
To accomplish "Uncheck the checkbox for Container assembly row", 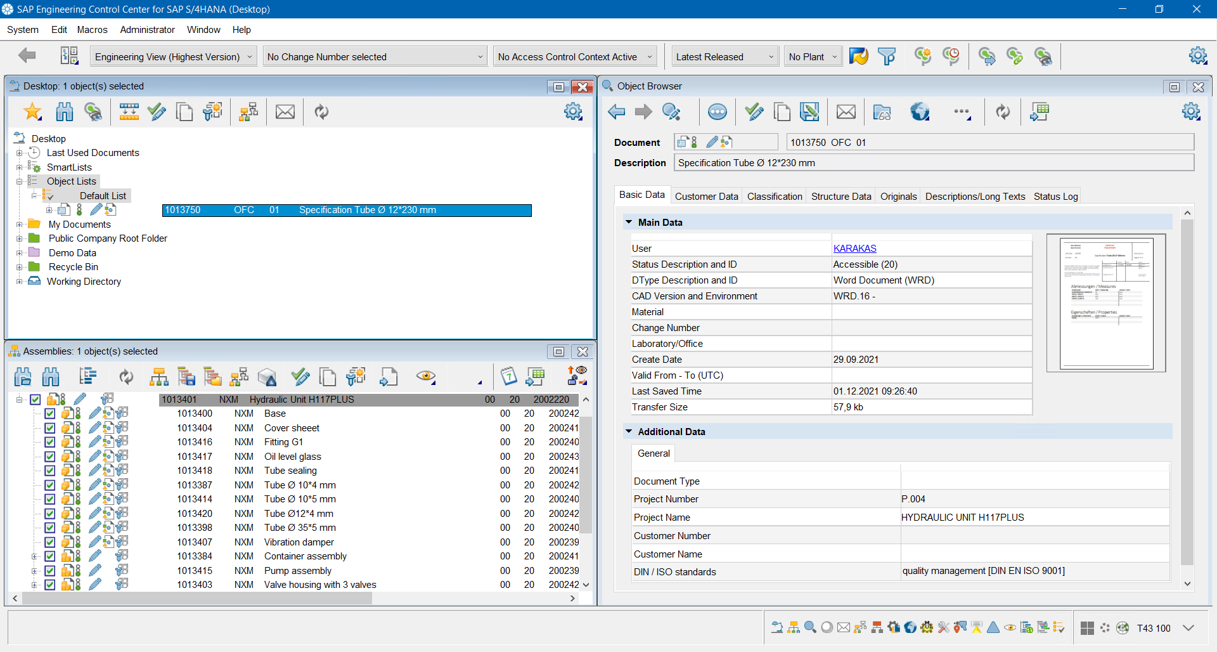I will coord(50,556).
